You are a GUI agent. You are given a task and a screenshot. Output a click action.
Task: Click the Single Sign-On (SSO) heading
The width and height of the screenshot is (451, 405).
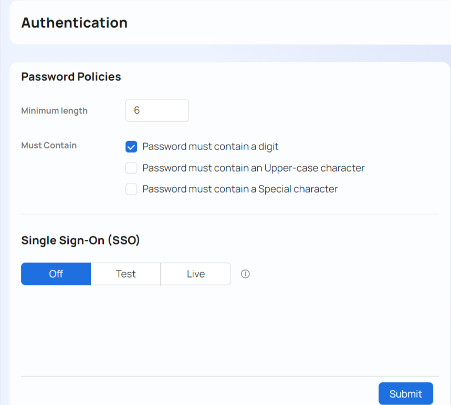[x=80, y=240]
